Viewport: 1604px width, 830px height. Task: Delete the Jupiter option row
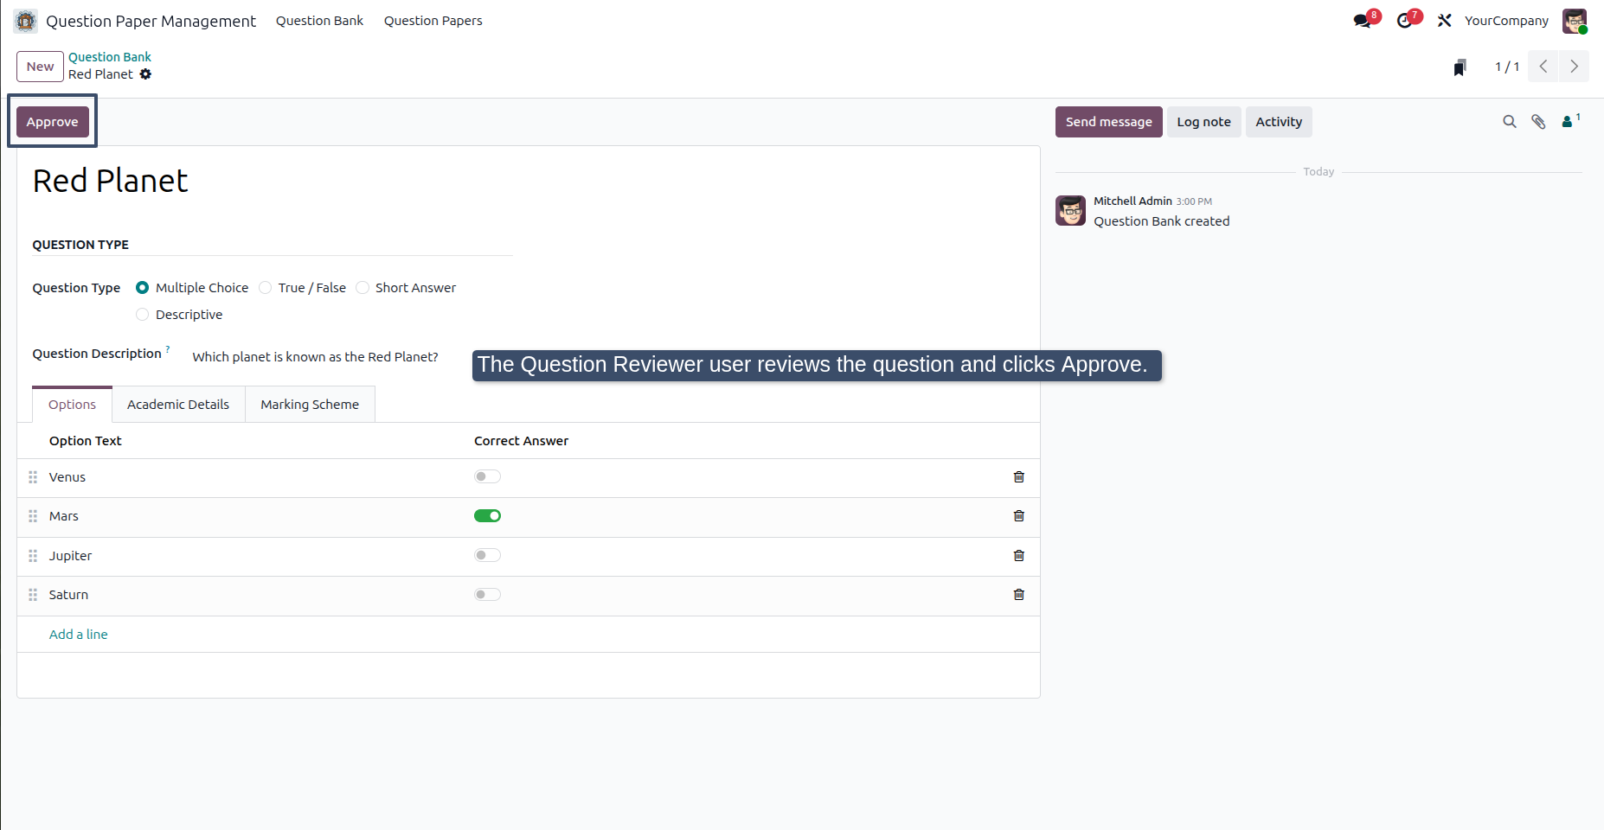click(1019, 556)
